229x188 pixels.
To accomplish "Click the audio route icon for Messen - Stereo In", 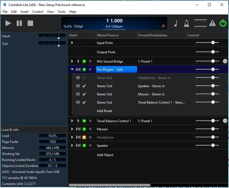I will [78, 94].
